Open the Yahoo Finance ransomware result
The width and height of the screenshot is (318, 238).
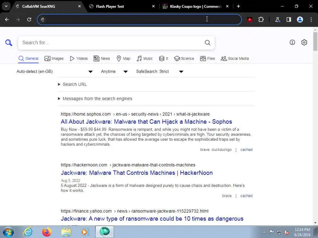[152, 219]
